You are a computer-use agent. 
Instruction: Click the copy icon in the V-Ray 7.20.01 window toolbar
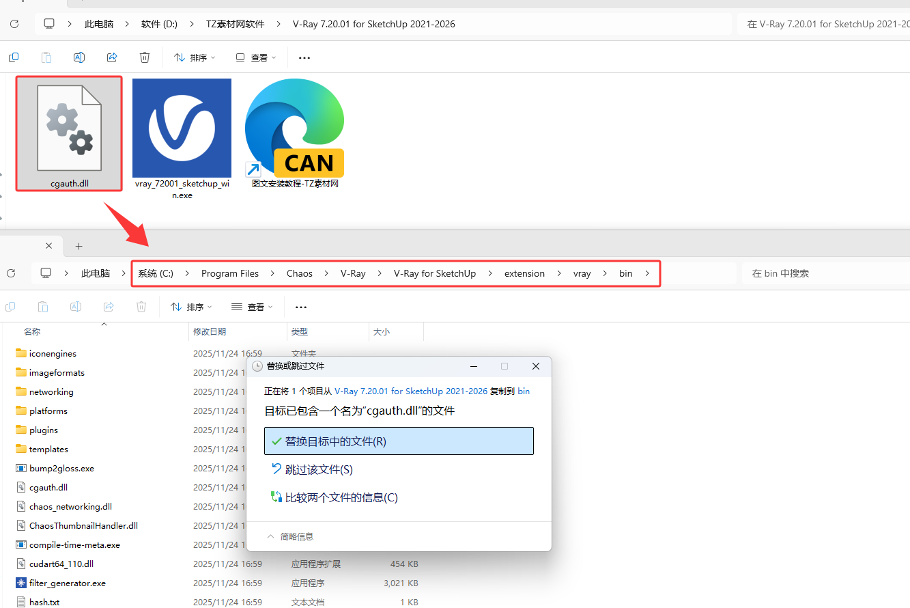[14, 57]
